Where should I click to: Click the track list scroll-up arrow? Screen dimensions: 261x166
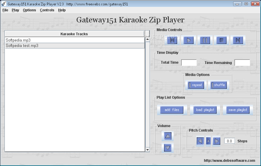click(148, 39)
